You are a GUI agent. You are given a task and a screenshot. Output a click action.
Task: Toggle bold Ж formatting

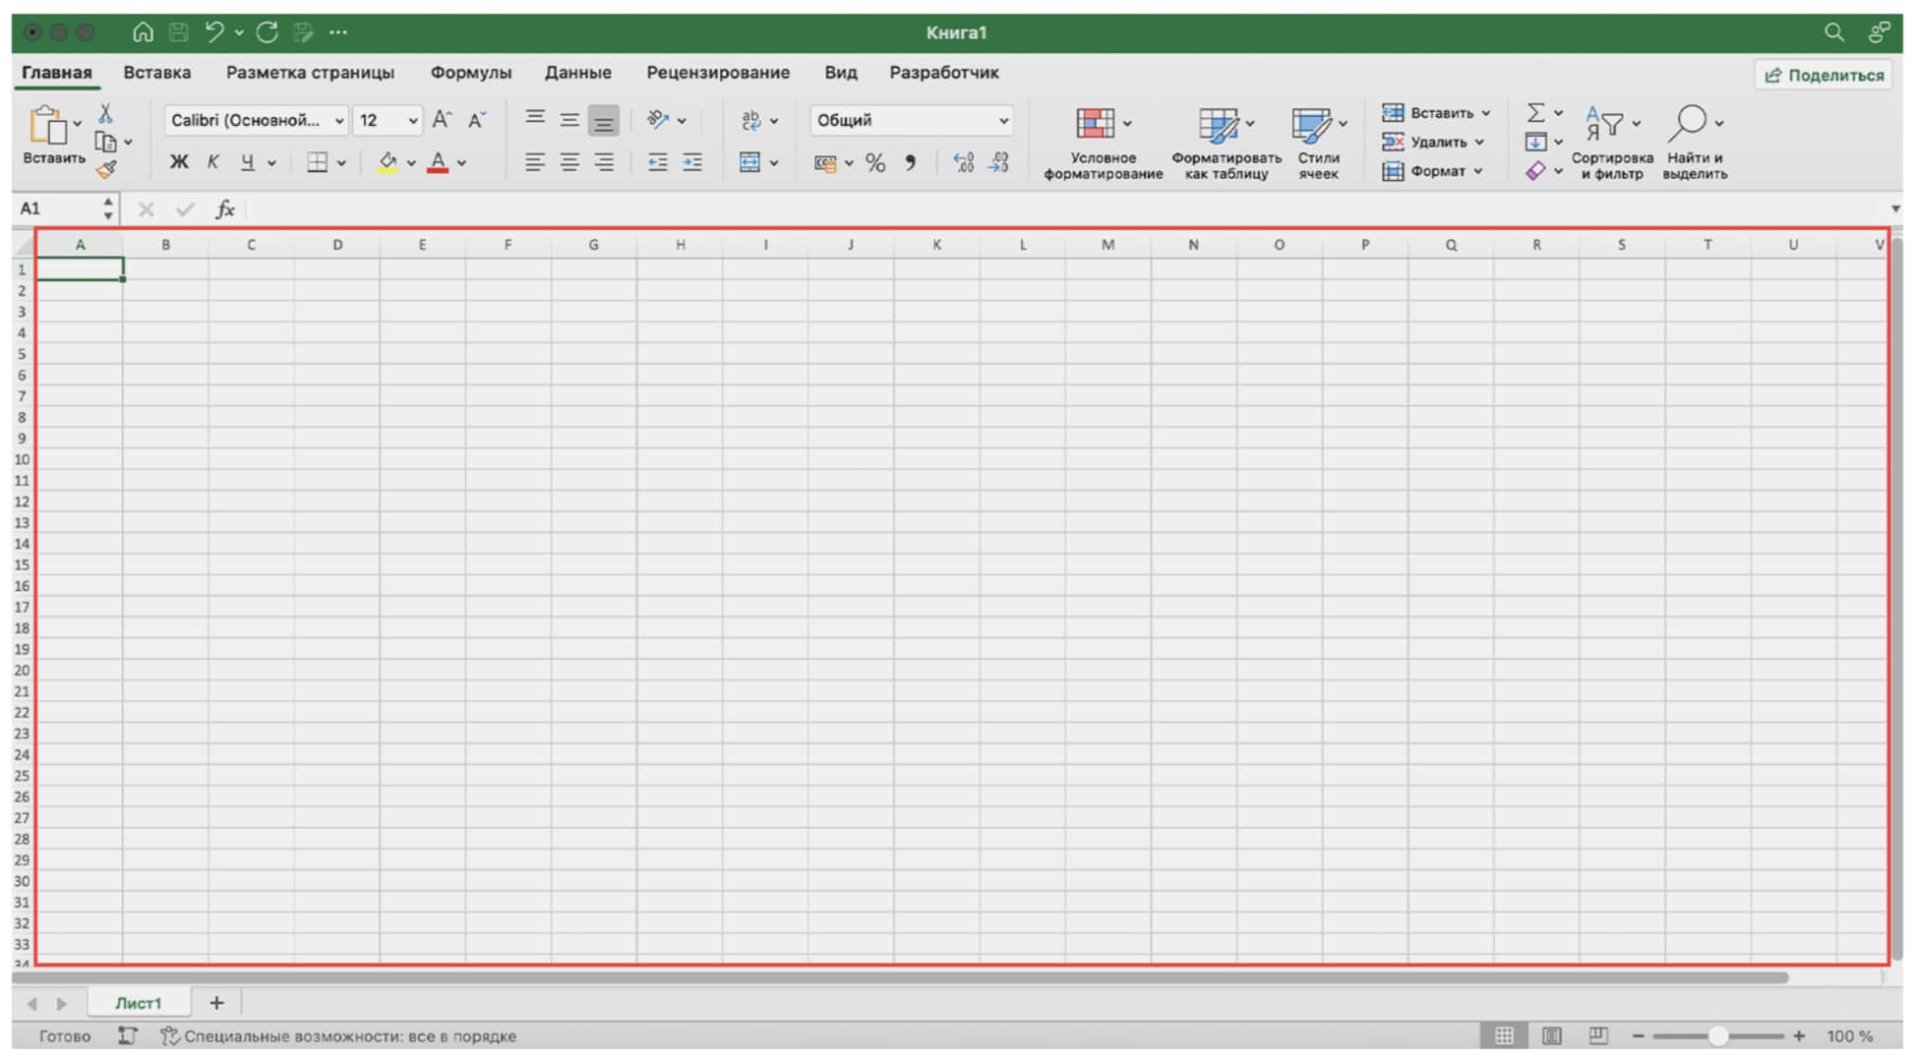pyautogui.click(x=179, y=162)
